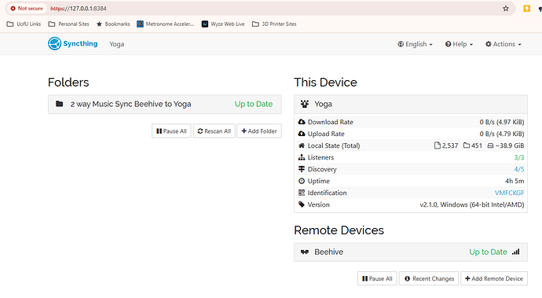Image resolution: width=542 pixels, height=298 pixels.
Task: Click the Uptime value 4h 5m
Action: click(515, 181)
